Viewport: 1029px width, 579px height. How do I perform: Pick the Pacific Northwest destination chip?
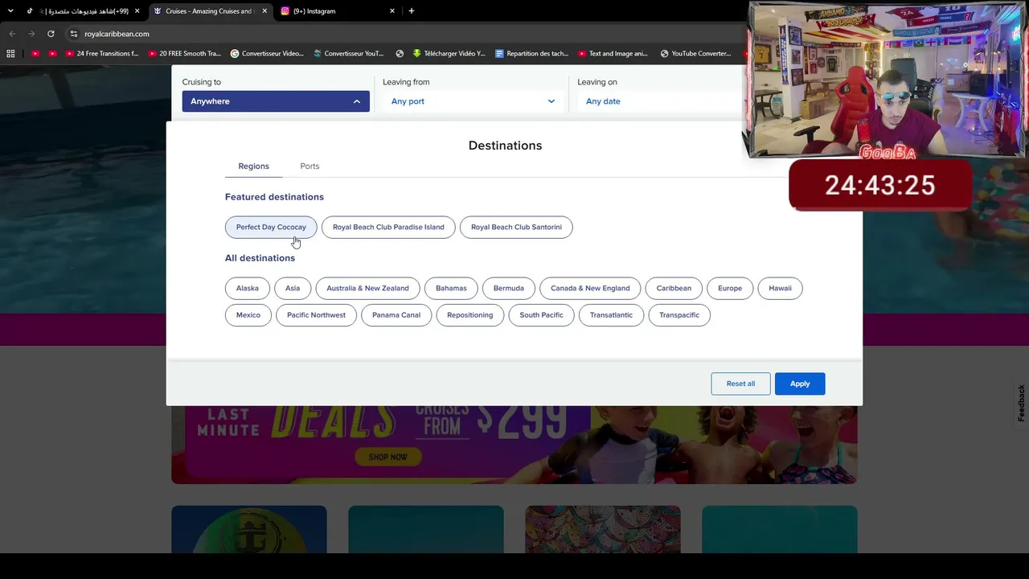(x=316, y=314)
